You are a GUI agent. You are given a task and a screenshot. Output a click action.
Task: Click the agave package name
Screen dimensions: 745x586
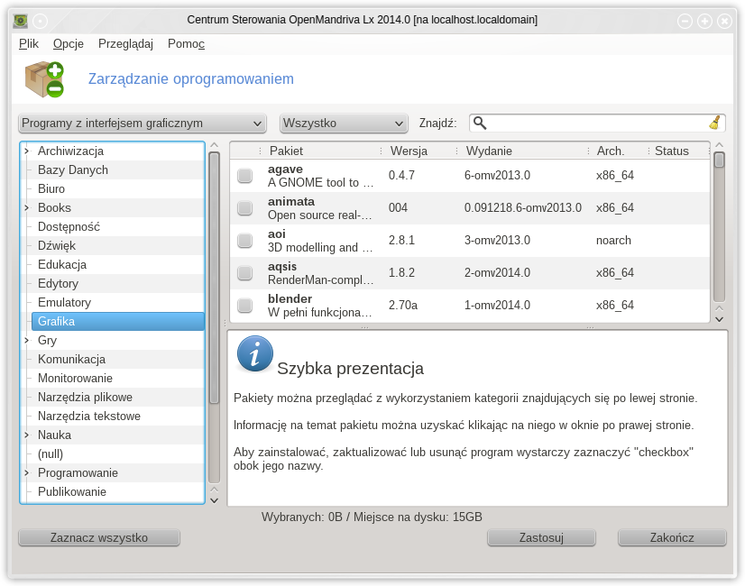tap(285, 169)
